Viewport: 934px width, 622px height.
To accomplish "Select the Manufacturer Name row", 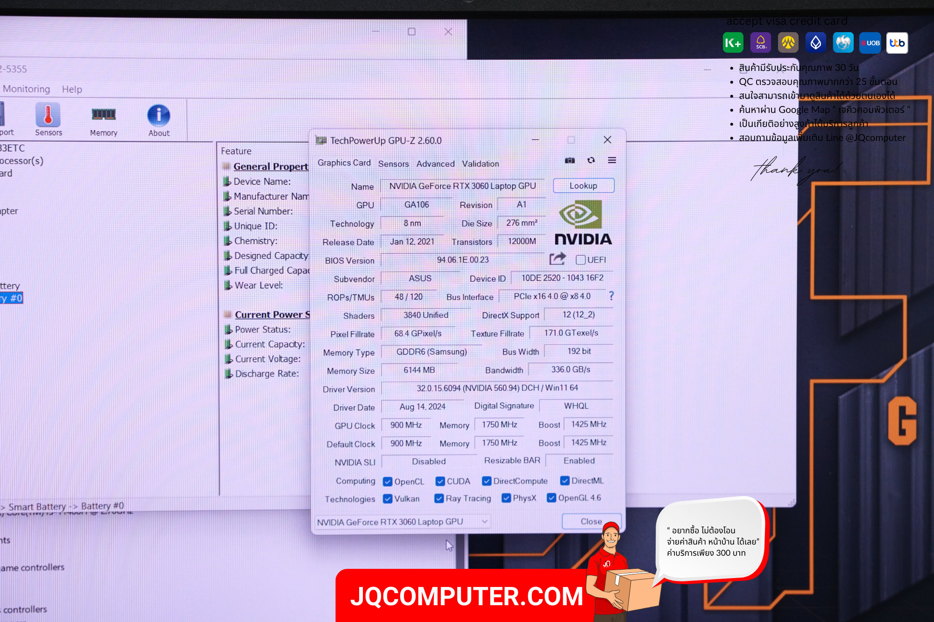I will pyautogui.click(x=266, y=196).
